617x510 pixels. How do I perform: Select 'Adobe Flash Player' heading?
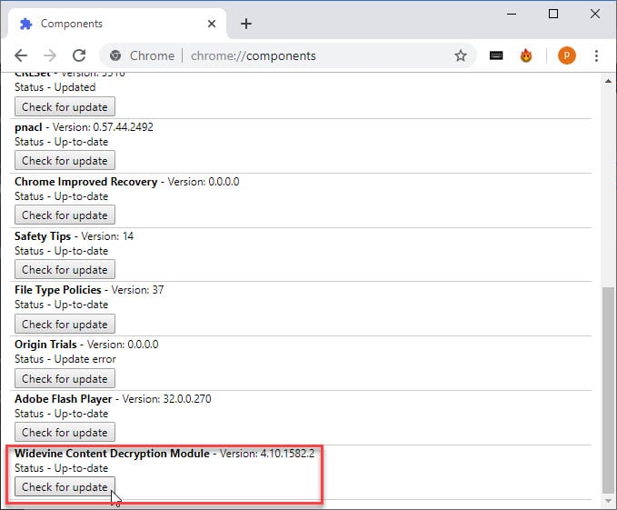click(x=64, y=398)
